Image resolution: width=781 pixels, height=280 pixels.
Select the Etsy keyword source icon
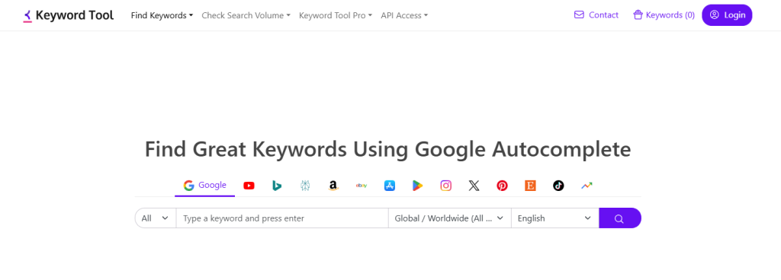(x=531, y=186)
